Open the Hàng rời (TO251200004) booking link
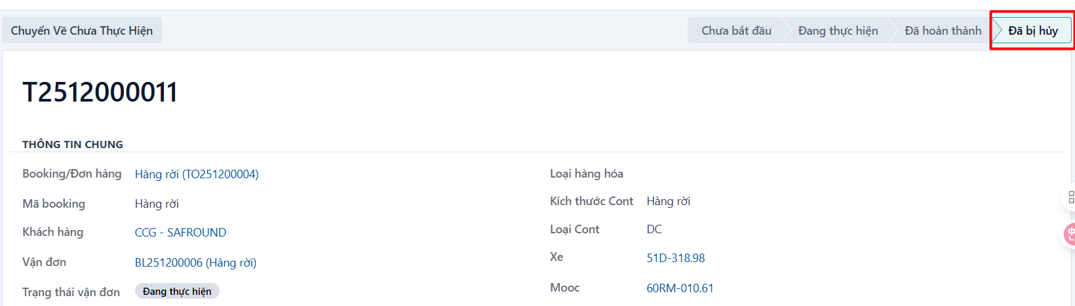1075x306 pixels. pos(197,174)
